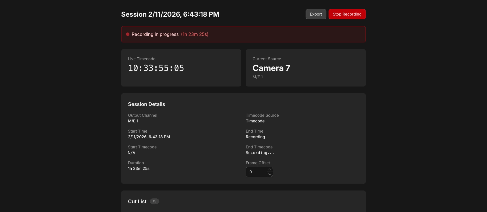Click the Export button
Image resolution: width=487 pixels, height=212 pixels.
click(316, 14)
